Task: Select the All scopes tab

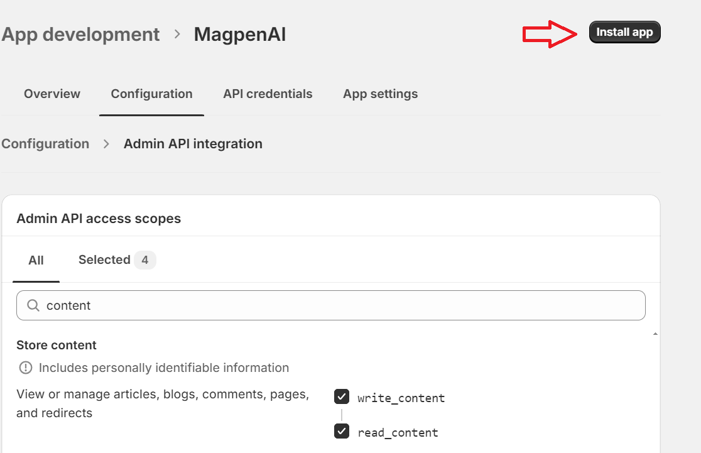Action: (36, 260)
